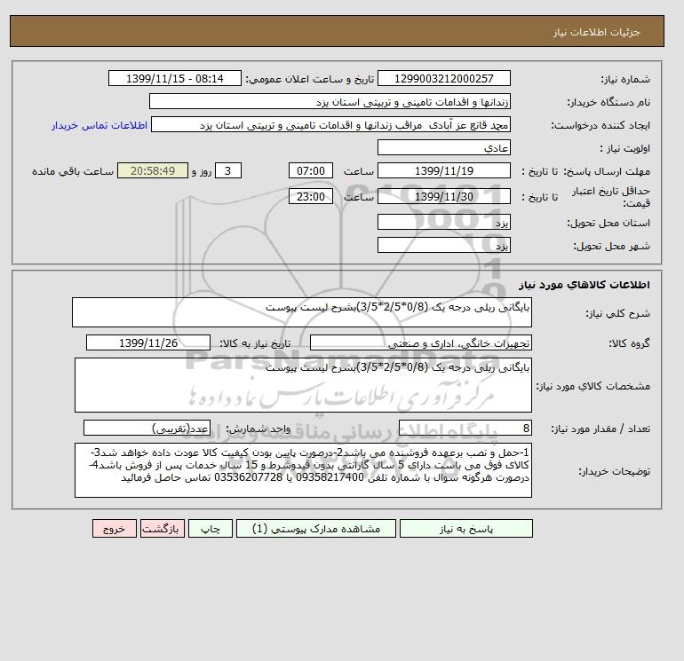Viewport: 684px width, 661px height.
Task: Click the واحد شمارش label
Action: click(x=258, y=429)
